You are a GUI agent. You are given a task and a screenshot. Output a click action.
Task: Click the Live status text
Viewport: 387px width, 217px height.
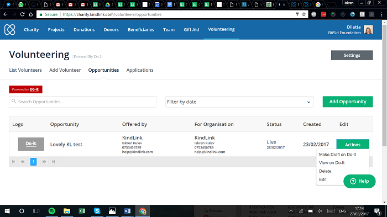click(271, 142)
